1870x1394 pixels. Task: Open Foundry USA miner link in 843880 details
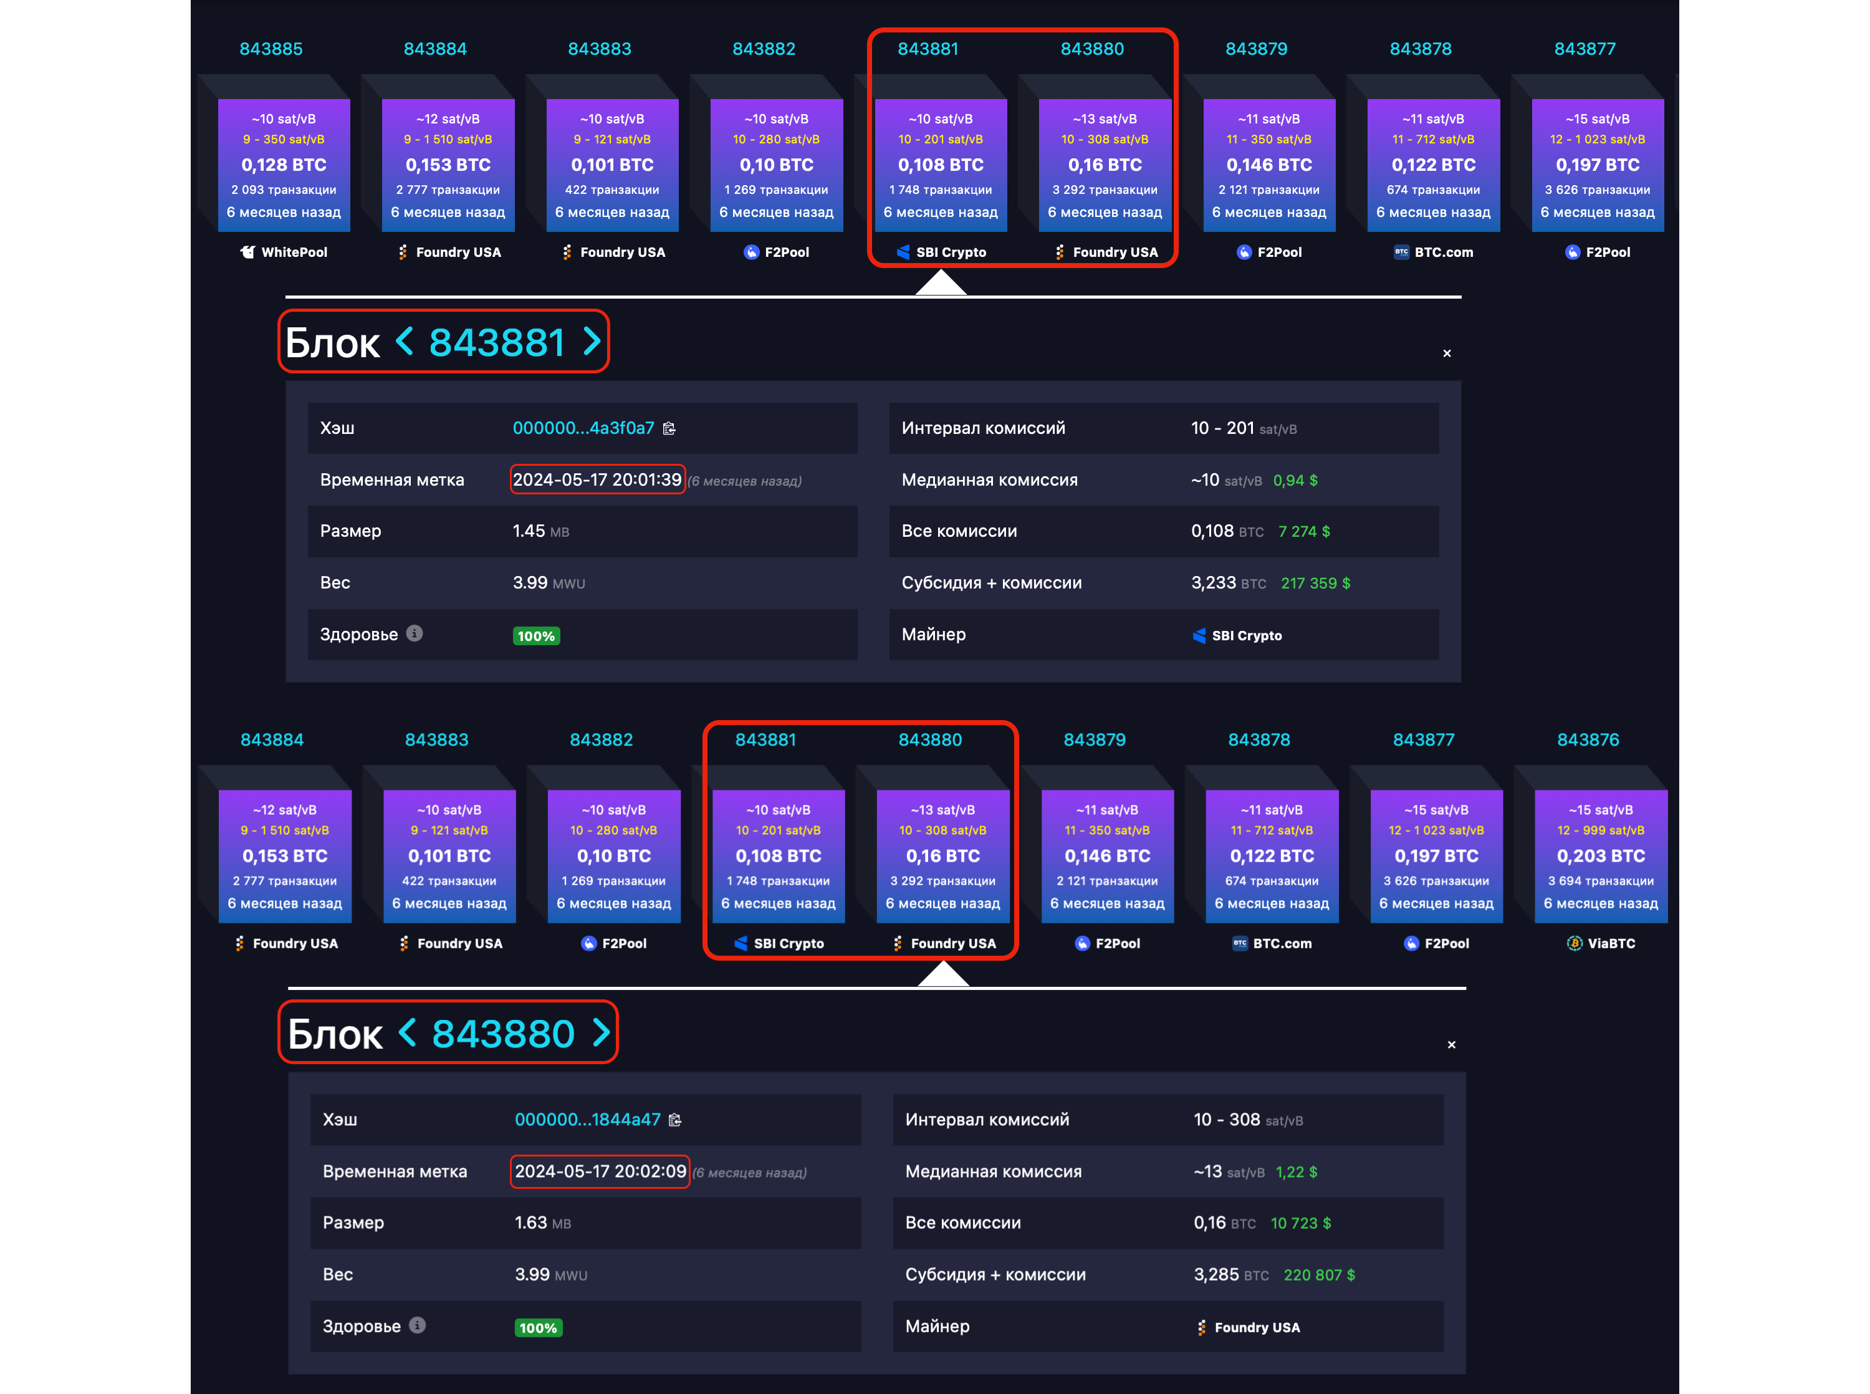coord(1256,1327)
